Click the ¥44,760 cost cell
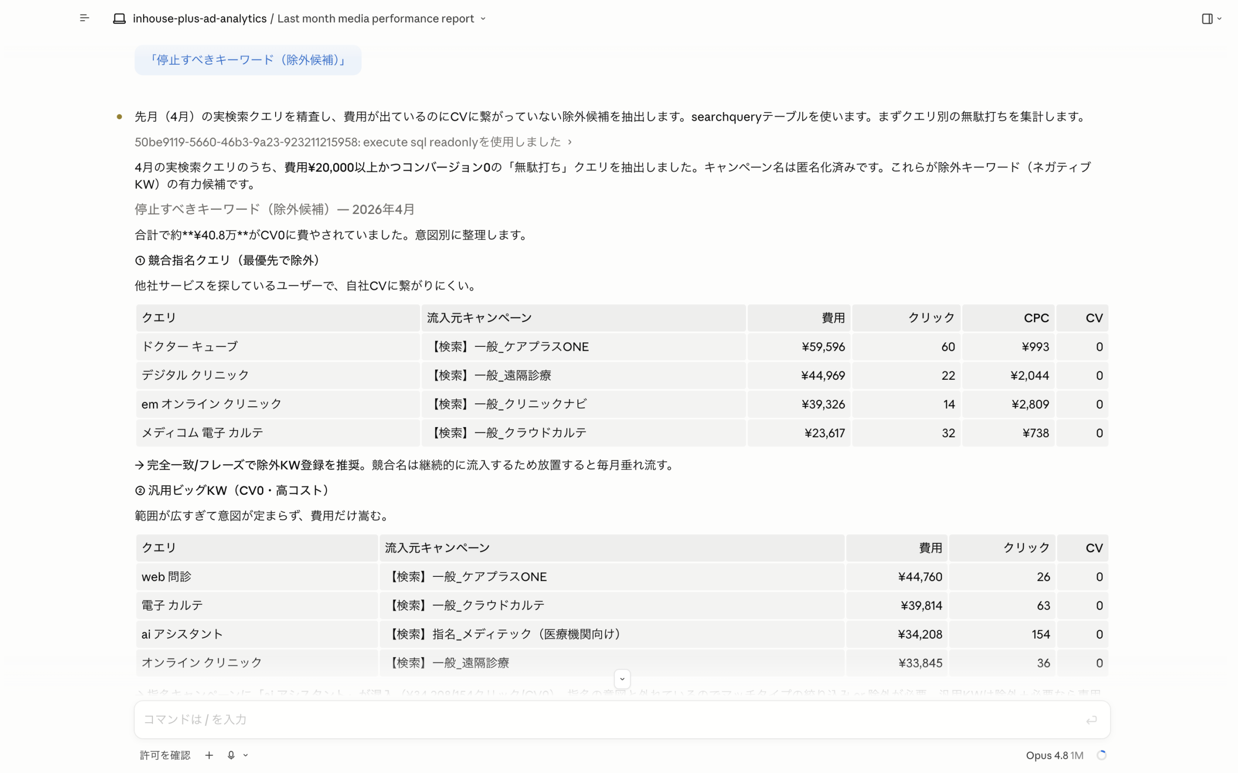Image resolution: width=1238 pixels, height=773 pixels. pyautogui.click(x=897, y=577)
